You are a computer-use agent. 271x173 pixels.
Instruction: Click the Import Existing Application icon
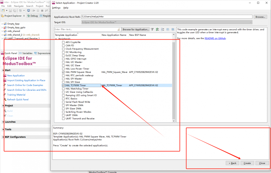[x=5, y=80]
